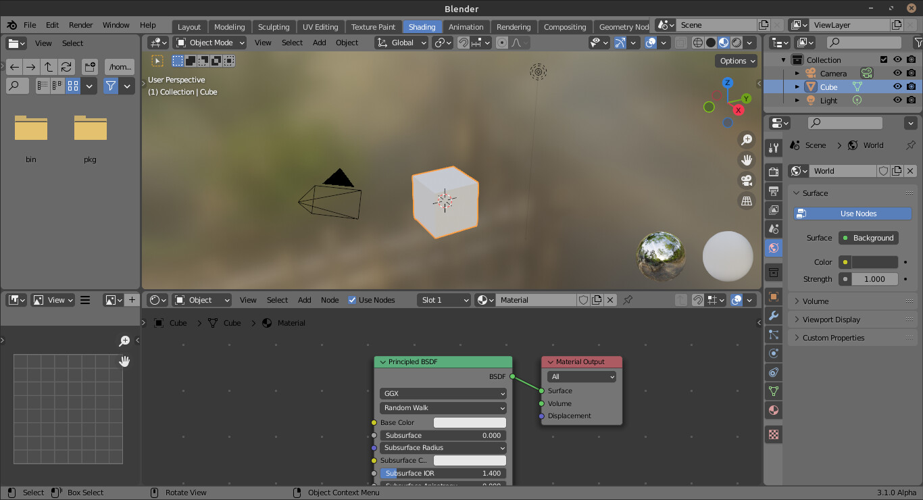Open the Slot 1 material slot dropdown
Image resolution: width=923 pixels, height=500 pixels.
tap(444, 300)
